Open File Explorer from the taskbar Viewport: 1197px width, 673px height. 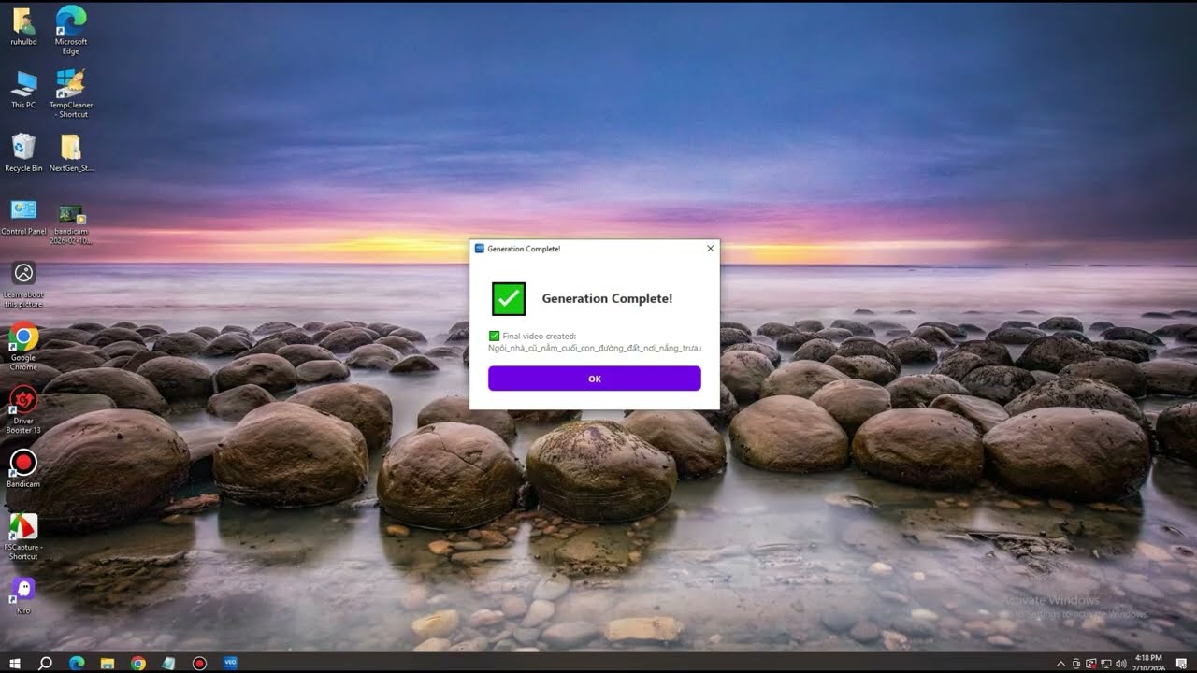point(108,663)
